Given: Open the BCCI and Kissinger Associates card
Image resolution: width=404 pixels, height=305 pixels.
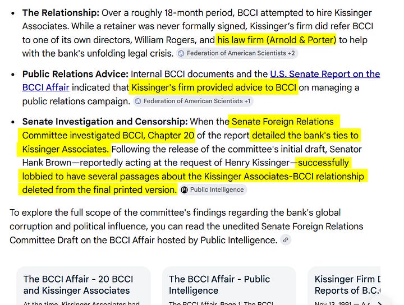Looking at the screenshot, I should (x=84, y=286).
